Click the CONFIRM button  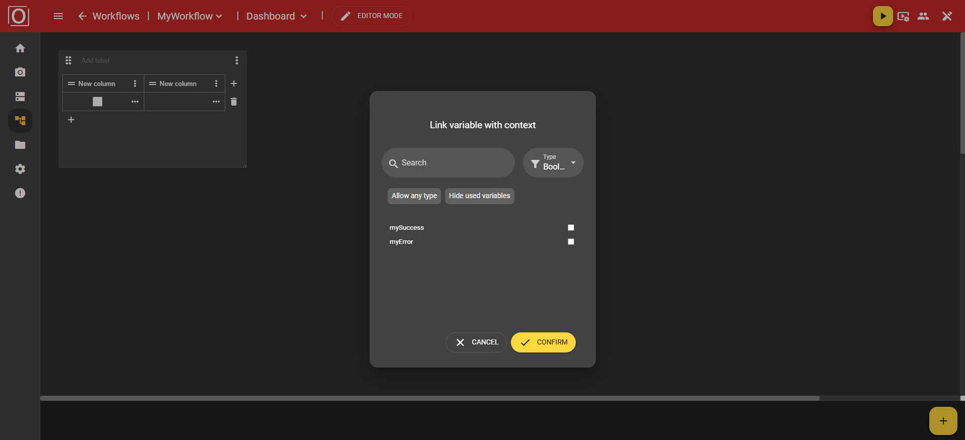543,342
